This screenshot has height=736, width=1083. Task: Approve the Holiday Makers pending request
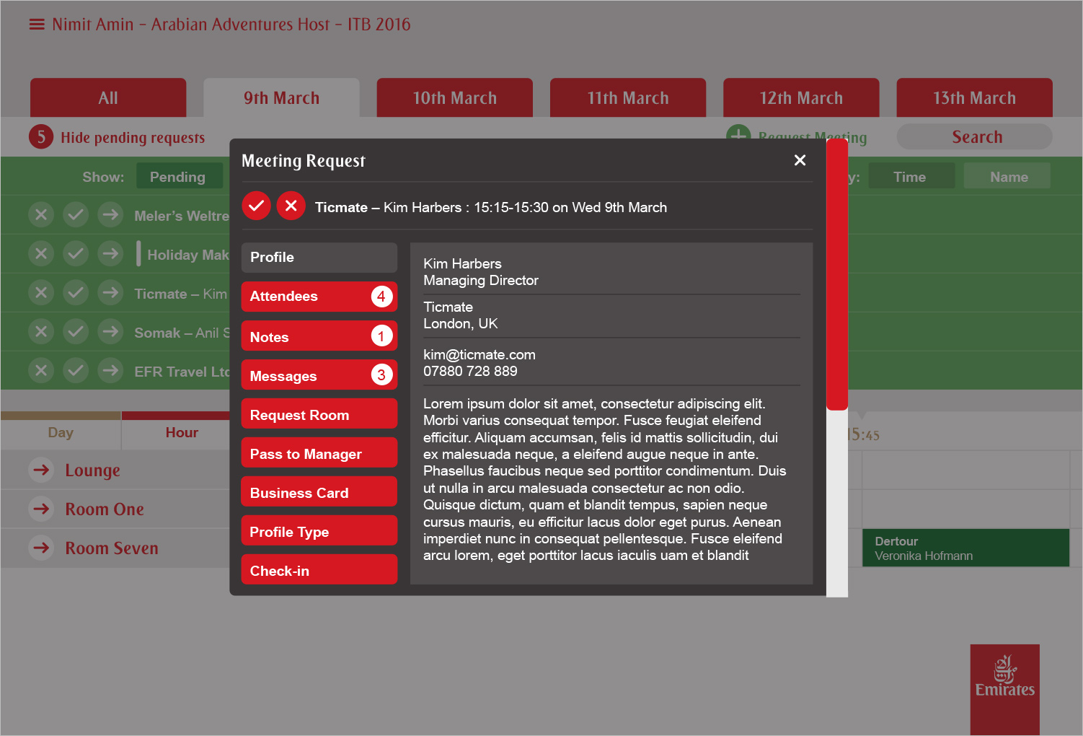coord(76,254)
